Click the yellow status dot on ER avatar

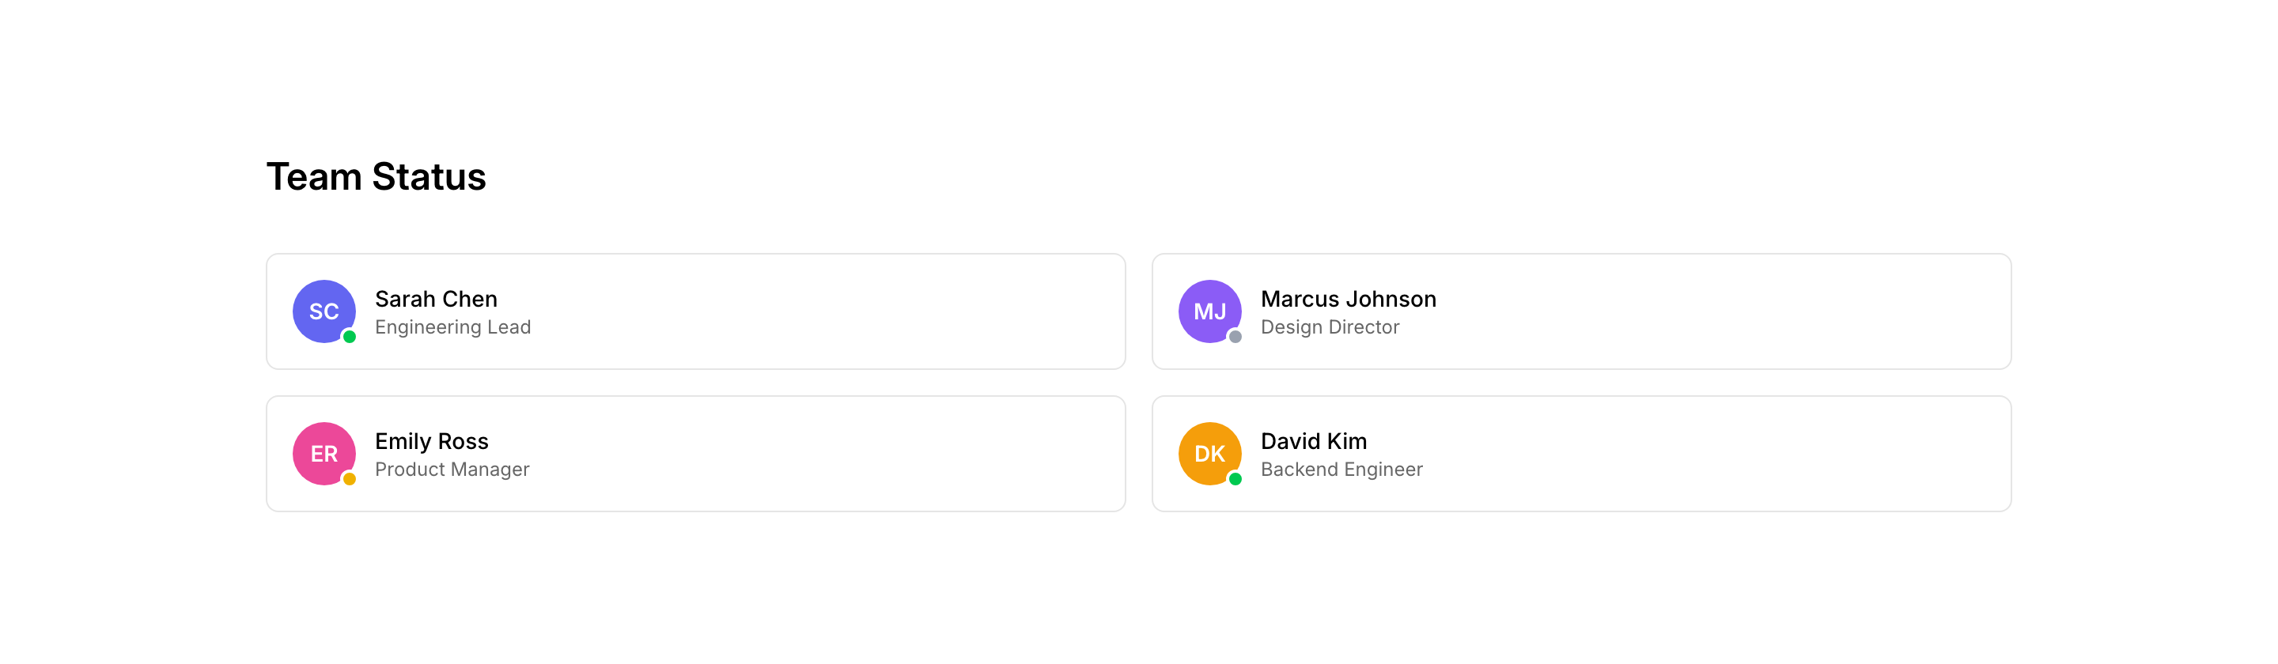(350, 479)
